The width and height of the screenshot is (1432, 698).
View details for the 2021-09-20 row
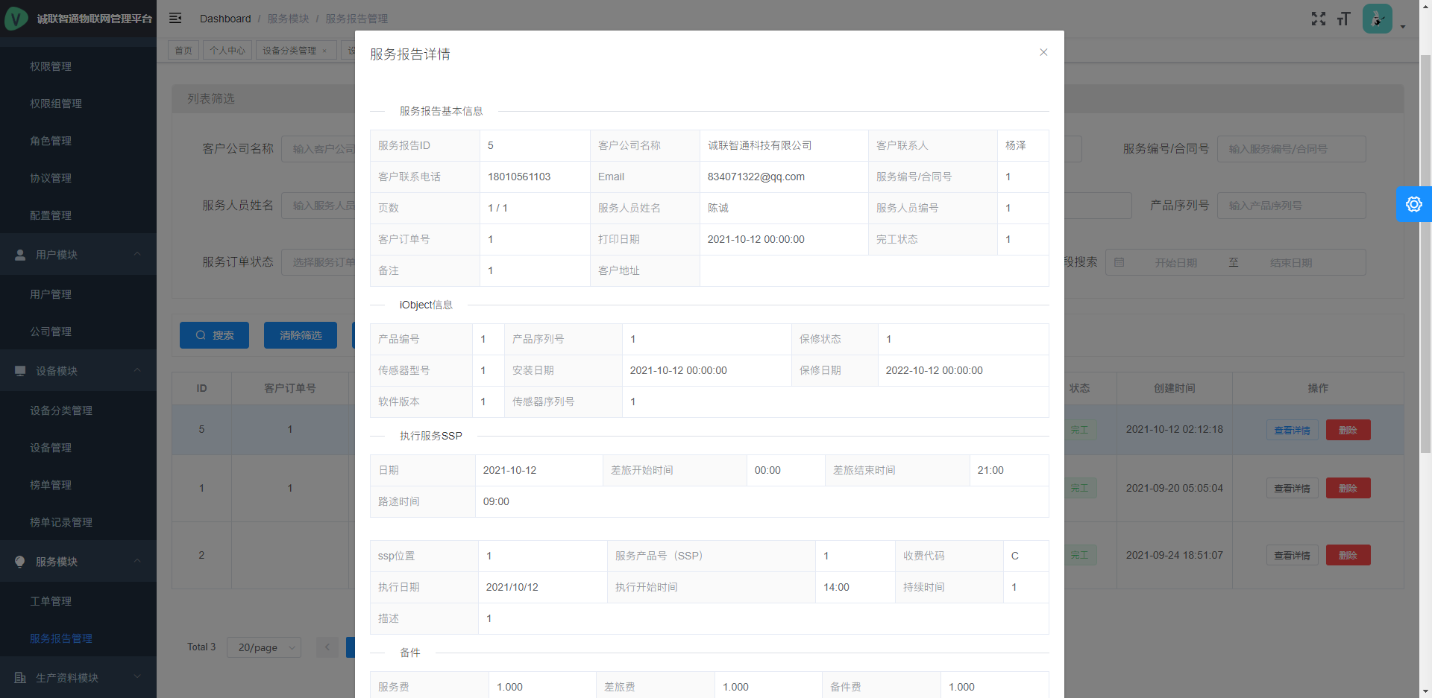(x=1292, y=488)
